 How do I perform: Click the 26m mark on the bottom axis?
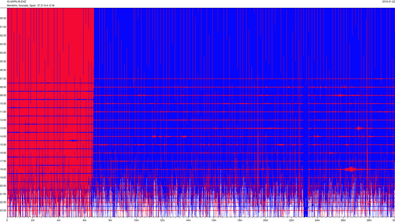343,220
